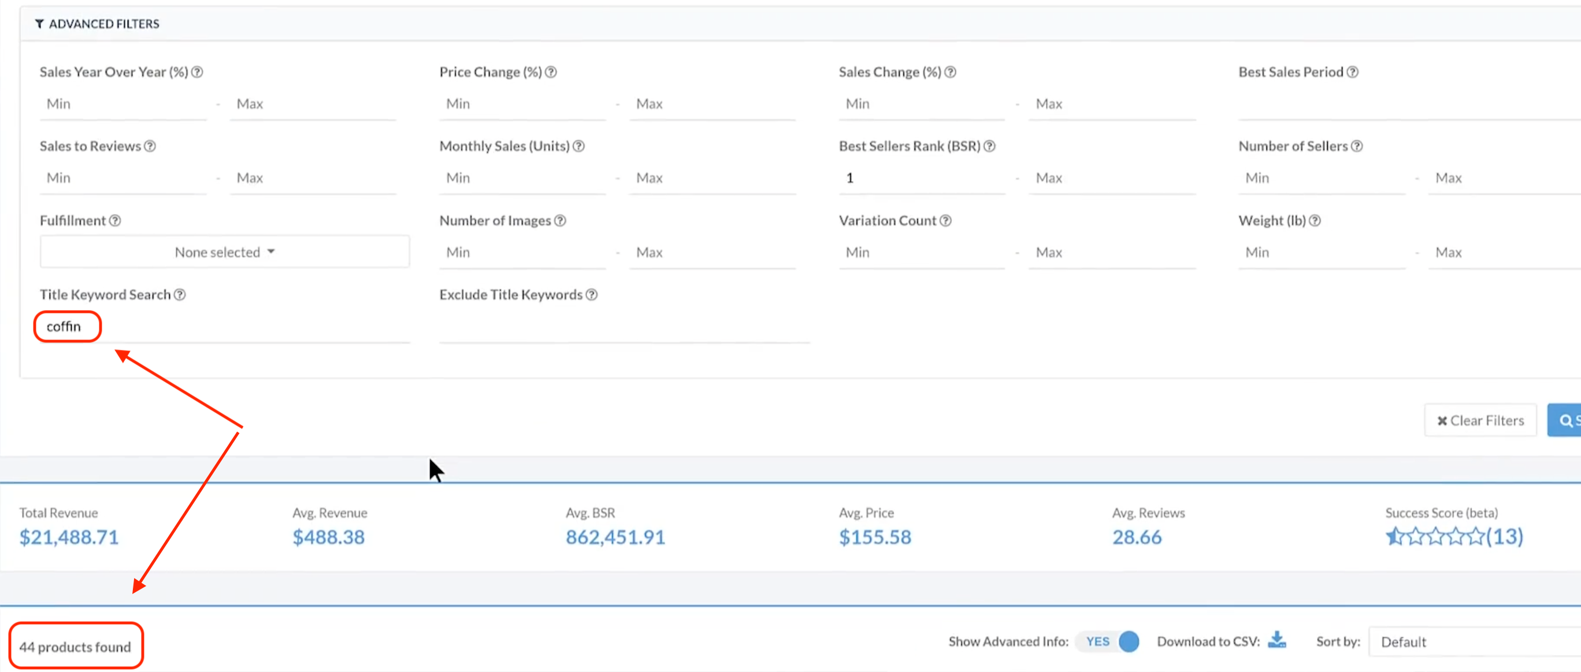Click the BSR Min field containing 1
Image resolution: width=1581 pixels, height=672 pixels.
coord(921,178)
